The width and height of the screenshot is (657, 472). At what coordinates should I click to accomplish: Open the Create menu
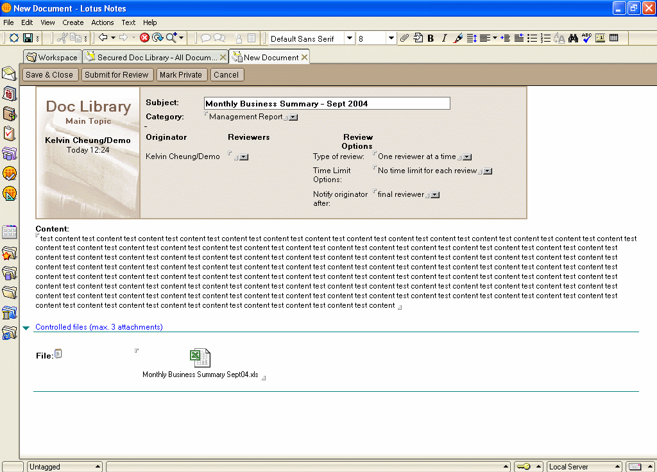[x=73, y=22]
